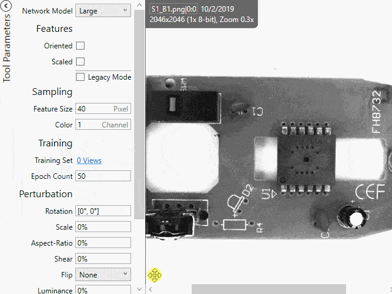The image size is (392, 294).
Task: Enable the Scaled checkbox
Action: click(x=80, y=62)
